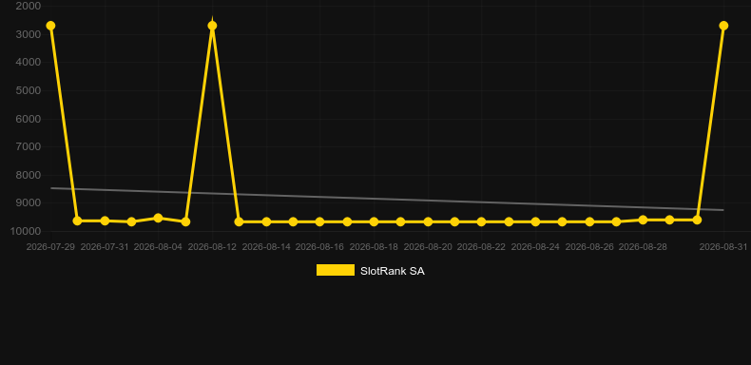Click the 2026-08-04 x-axis date label

158,247
